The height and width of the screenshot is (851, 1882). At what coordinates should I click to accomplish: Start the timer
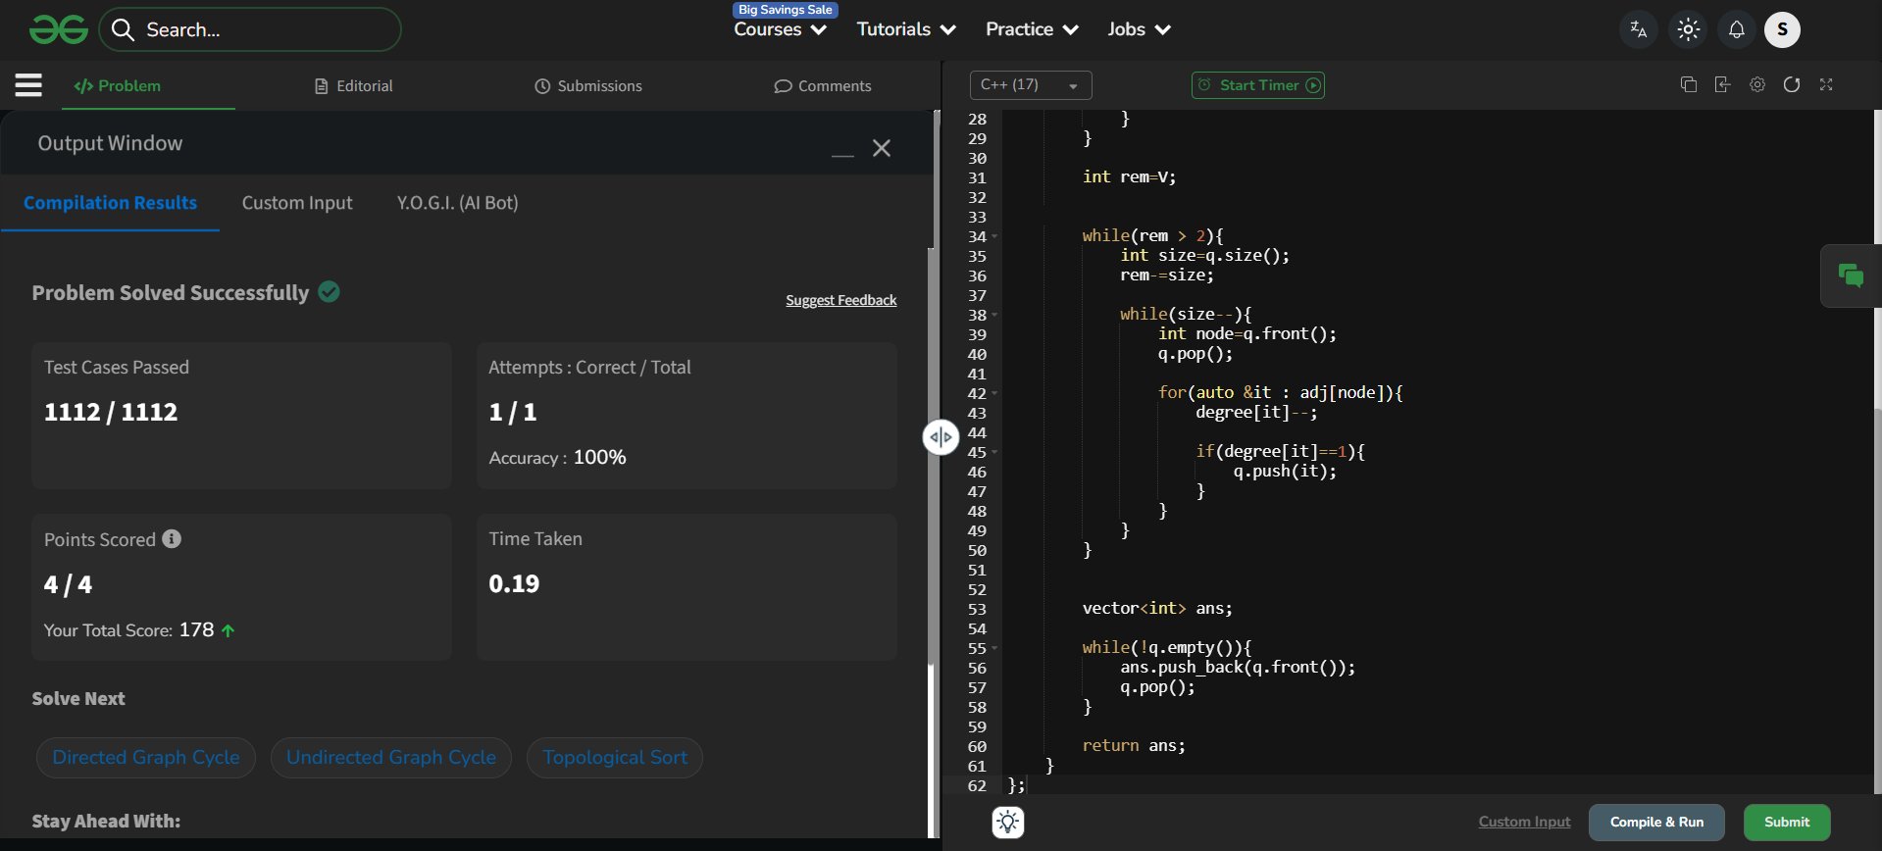[1257, 85]
